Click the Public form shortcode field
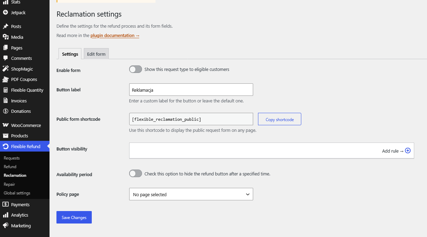The height and width of the screenshot is (237, 427). [191, 119]
